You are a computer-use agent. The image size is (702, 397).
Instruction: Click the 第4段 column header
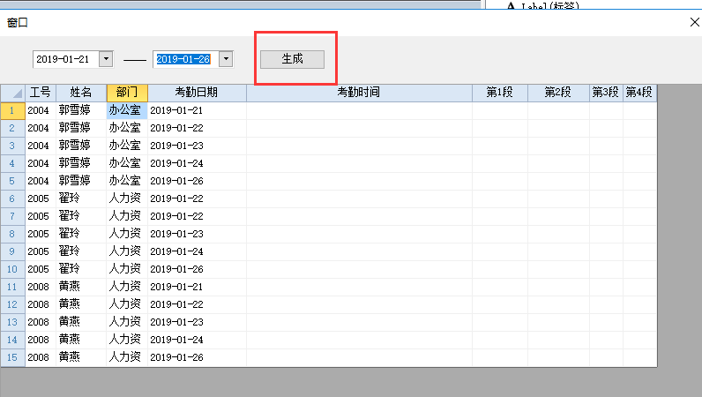click(x=639, y=93)
